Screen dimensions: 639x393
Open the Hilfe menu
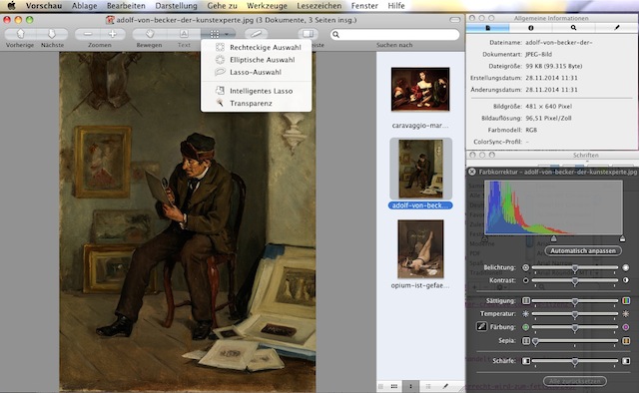tap(396, 6)
